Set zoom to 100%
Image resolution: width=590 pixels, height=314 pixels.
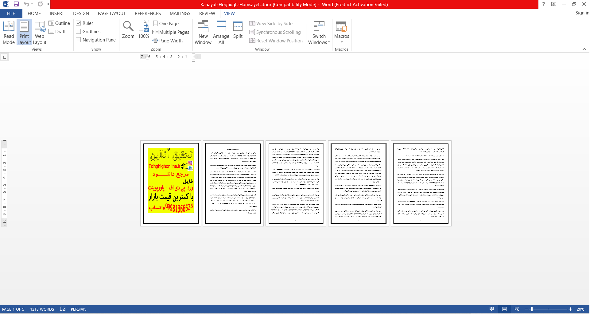coord(144,29)
